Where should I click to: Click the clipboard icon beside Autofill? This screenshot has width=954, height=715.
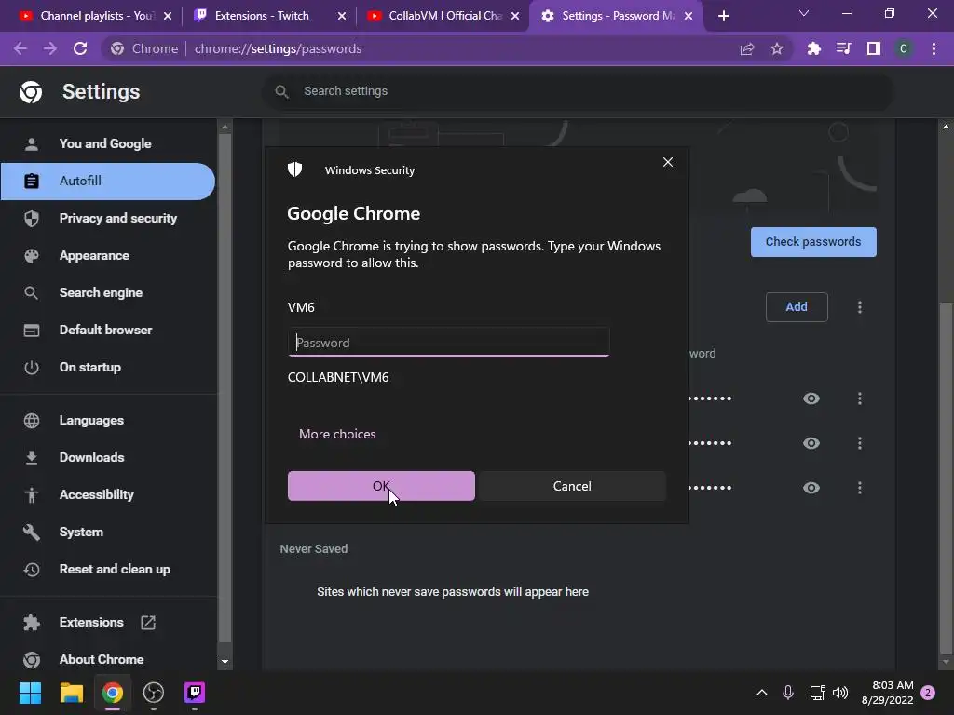click(x=31, y=182)
